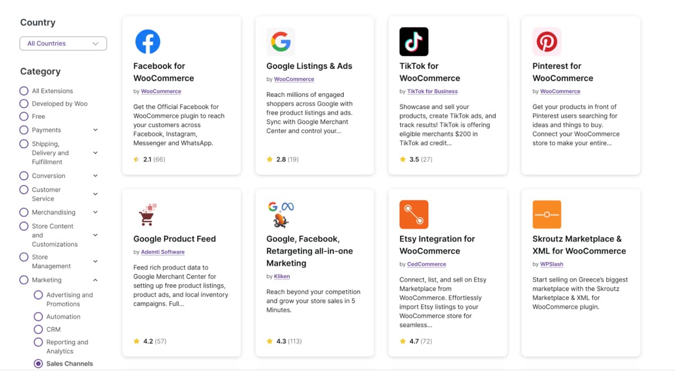Click the Etsy Integration orange icon

coord(414,214)
